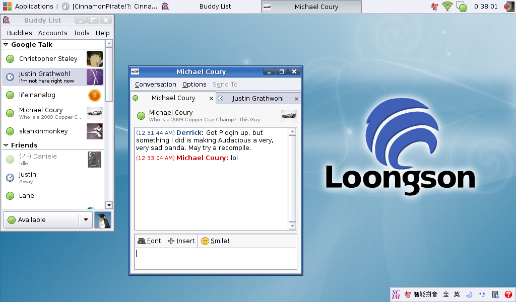This screenshot has height=302, width=516.
Task: Click the crescent moon icon in SCIM toolbar
Action: tap(469, 294)
